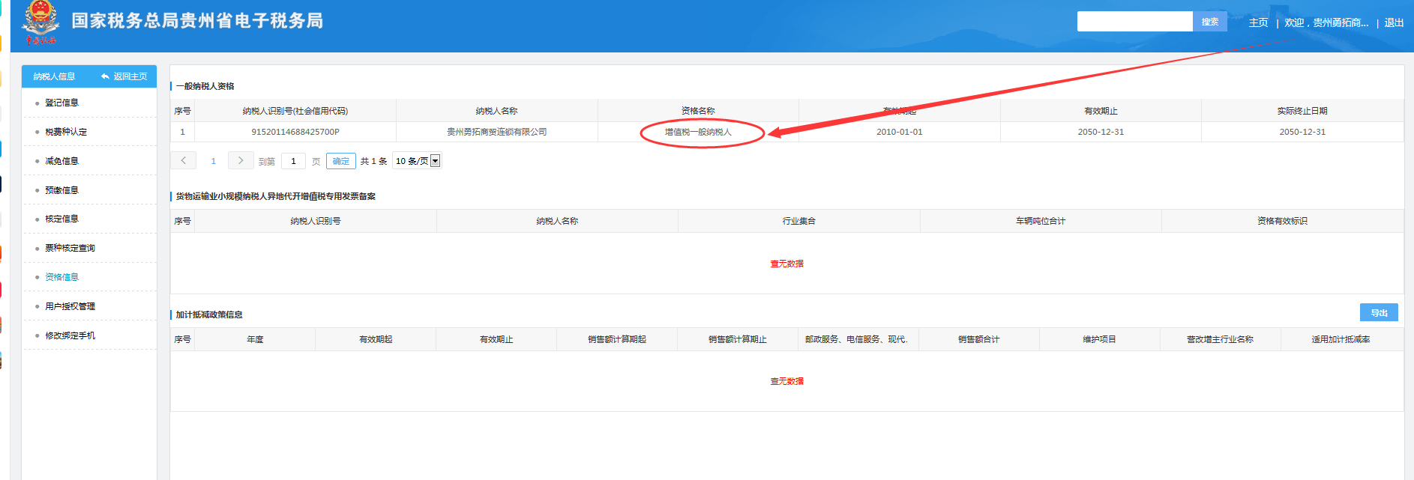Open the 欢迎 user account link
Screen dimensions: 1414x480
1326,22
